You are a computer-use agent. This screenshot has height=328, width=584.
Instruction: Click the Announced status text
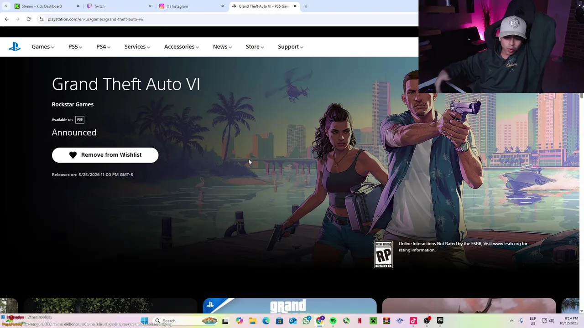[x=74, y=133]
